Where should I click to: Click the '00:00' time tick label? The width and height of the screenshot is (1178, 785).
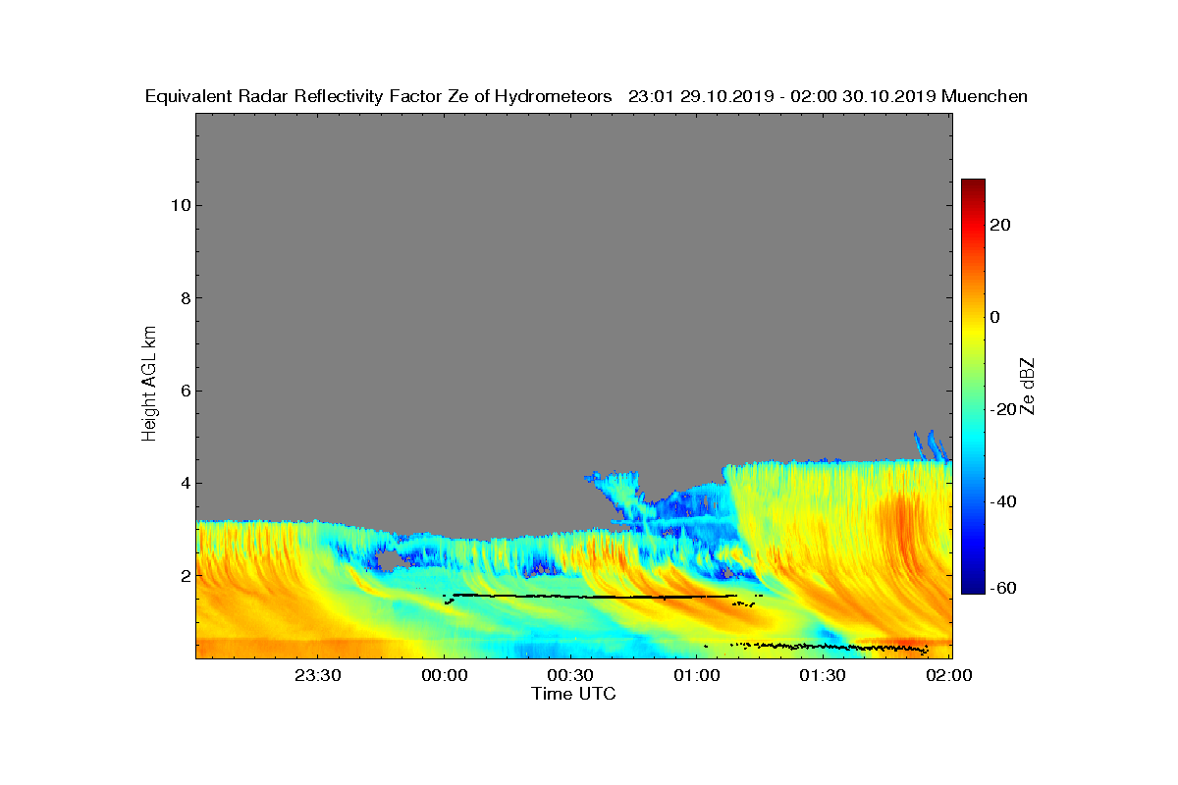444,675
